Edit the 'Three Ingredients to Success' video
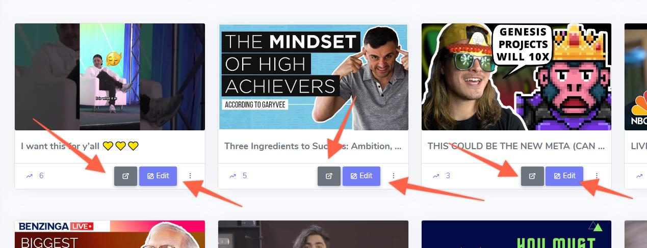Viewport: 647px width, 248px height. pyautogui.click(x=361, y=176)
